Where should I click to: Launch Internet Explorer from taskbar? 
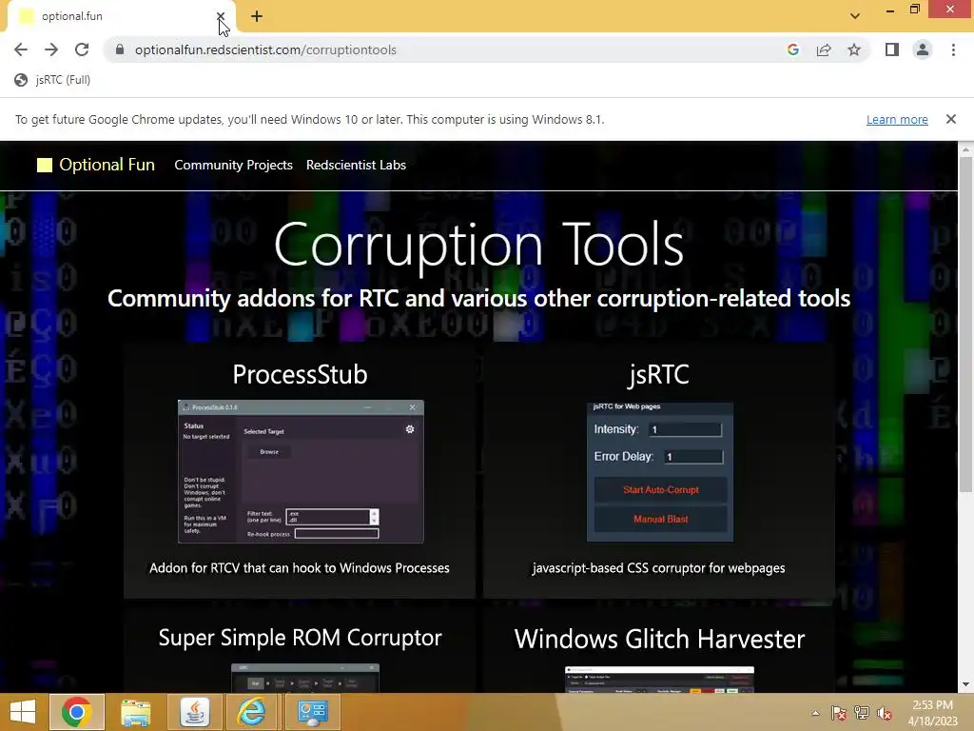pyautogui.click(x=252, y=712)
